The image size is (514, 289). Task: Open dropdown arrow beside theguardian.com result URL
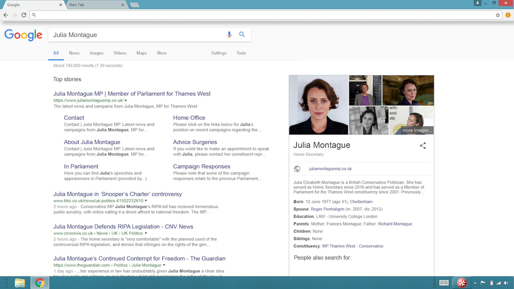(164, 265)
